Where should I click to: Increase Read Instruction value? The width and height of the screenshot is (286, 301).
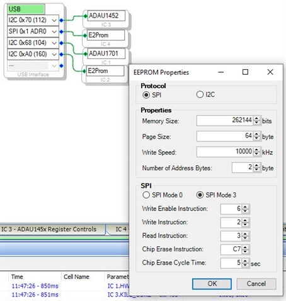point(245,234)
